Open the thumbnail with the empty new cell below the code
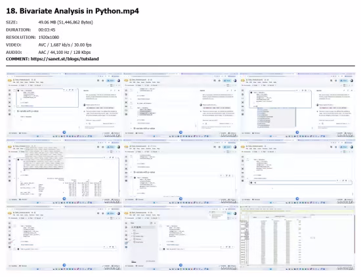The image size is (361, 277). 297,171
